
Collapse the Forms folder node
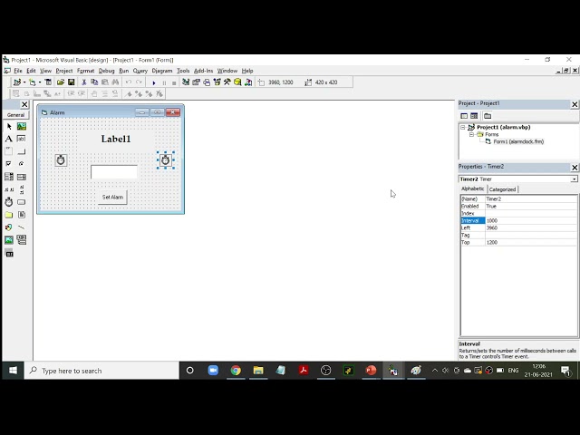pos(471,134)
